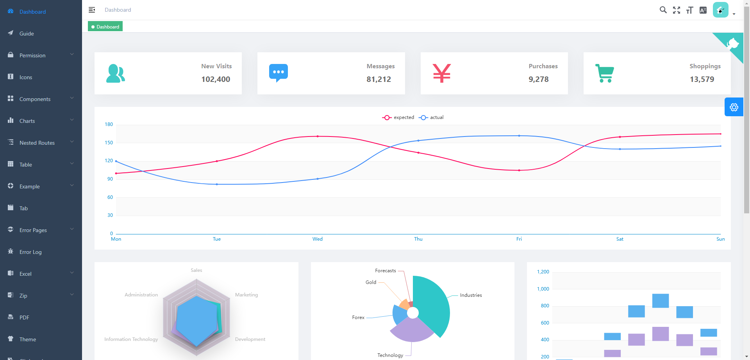Viewport: 750px width, 360px height.
Task: Open Error Log in the sidebar
Action: click(x=41, y=252)
